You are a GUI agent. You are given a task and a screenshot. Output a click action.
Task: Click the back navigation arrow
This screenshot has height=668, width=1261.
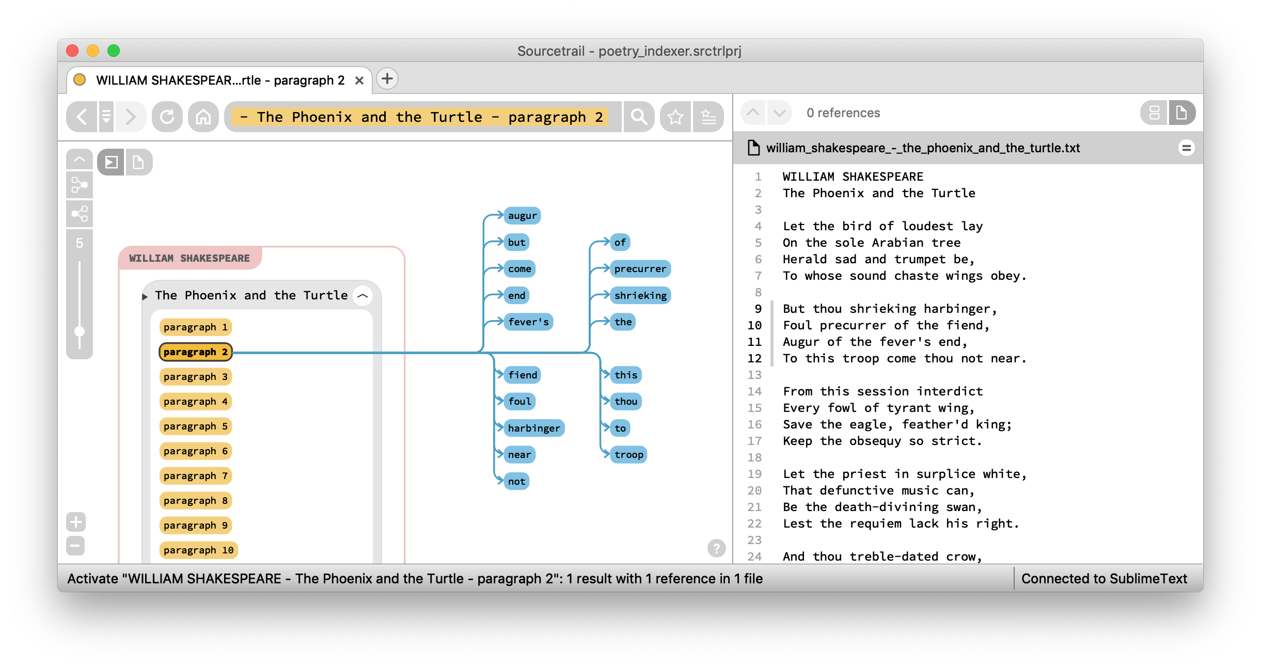point(82,117)
